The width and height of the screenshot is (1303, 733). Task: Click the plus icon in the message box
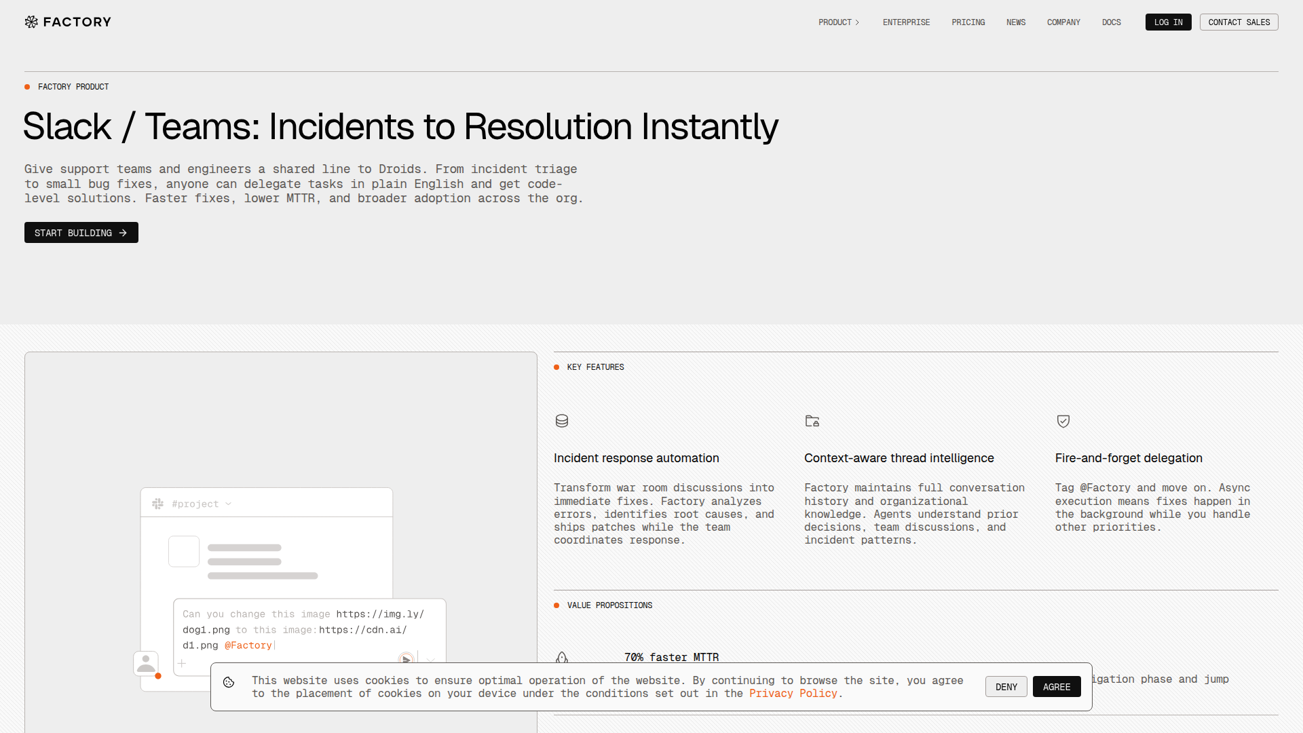(182, 663)
